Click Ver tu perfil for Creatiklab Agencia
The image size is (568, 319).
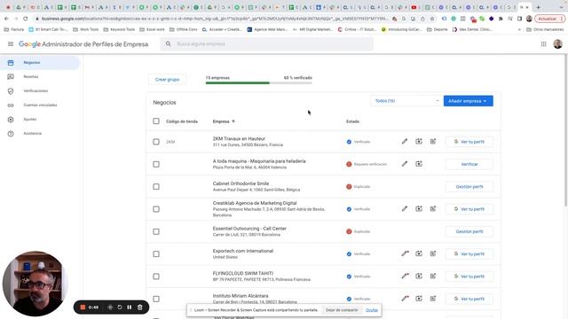pos(469,209)
